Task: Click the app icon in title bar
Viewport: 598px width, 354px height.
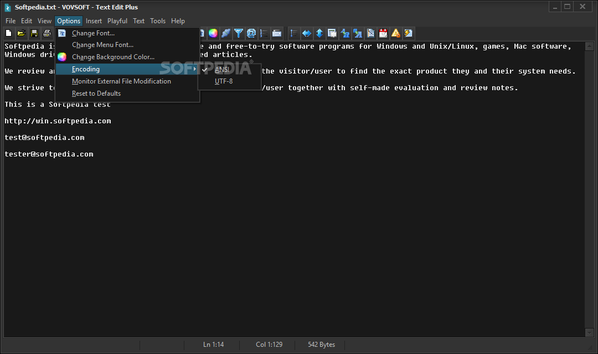Action: 8,7
